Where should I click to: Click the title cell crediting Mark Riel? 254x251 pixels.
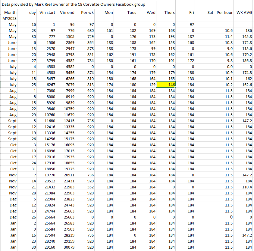click(74, 5)
